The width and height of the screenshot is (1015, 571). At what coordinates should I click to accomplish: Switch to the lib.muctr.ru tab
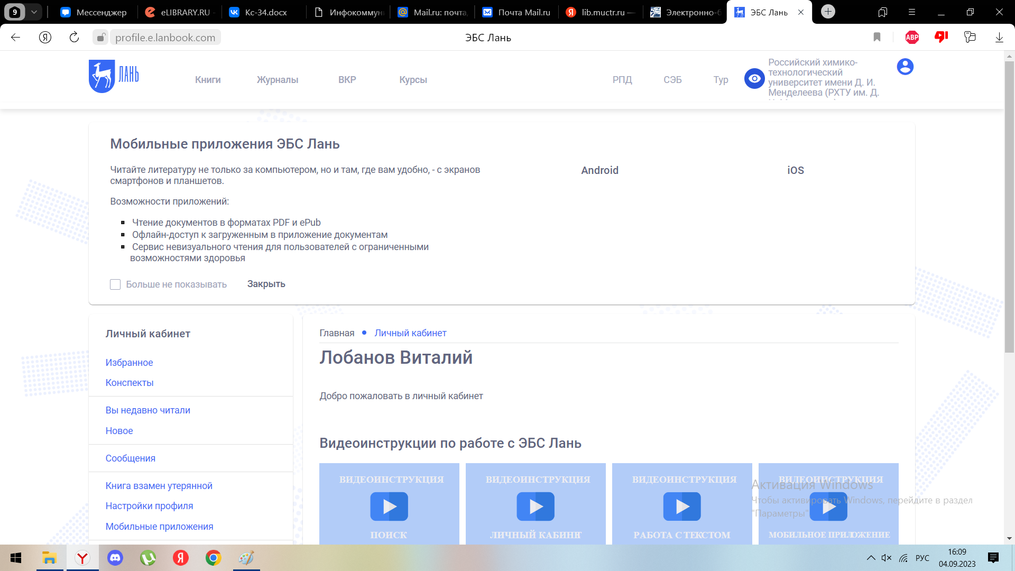[x=601, y=12]
